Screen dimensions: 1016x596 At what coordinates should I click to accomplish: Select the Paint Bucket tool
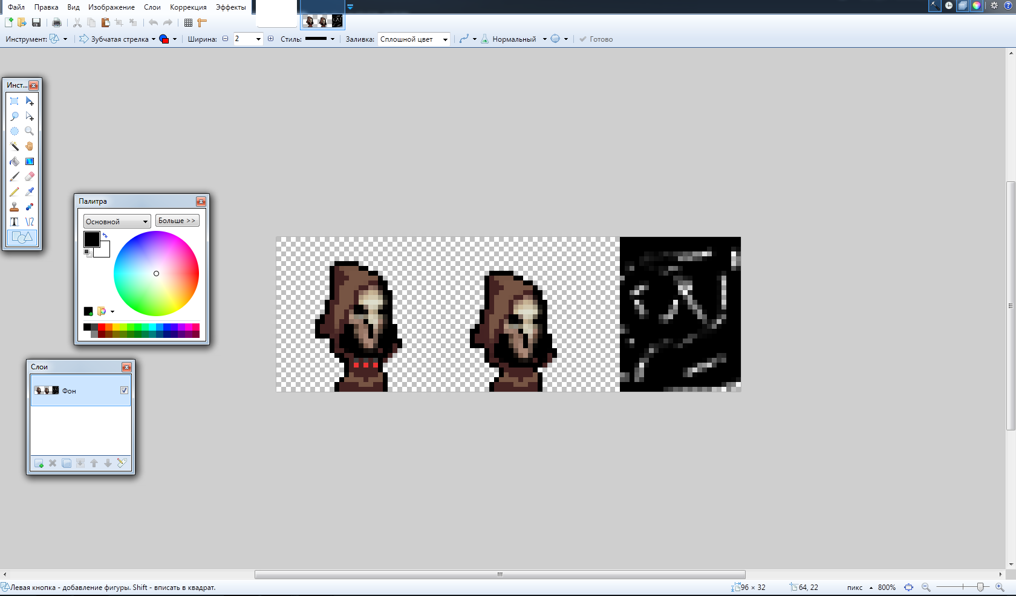point(15,161)
